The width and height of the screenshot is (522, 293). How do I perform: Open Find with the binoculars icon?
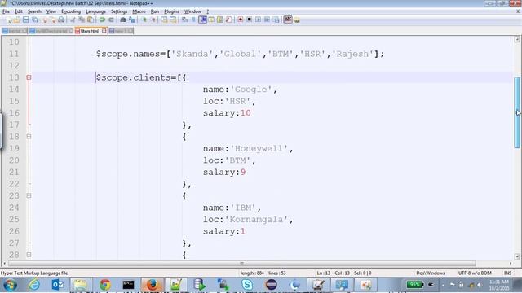(123, 20)
